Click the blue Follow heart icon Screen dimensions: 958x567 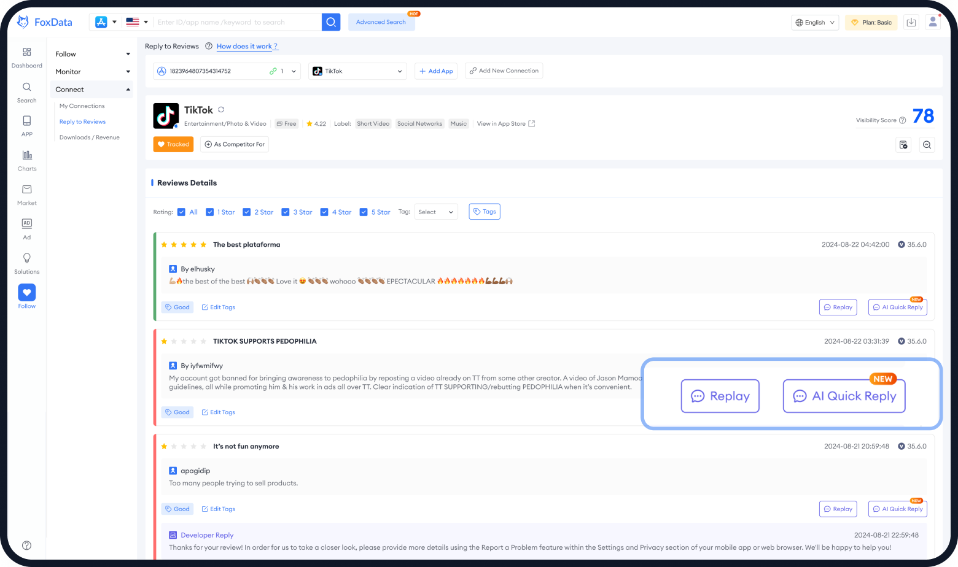26,293
